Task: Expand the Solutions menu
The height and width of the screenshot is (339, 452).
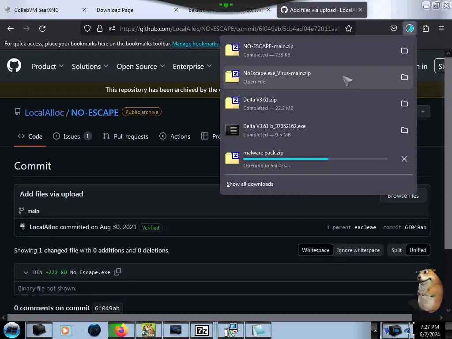Action: pyautogui.click(x=90, y=66)
